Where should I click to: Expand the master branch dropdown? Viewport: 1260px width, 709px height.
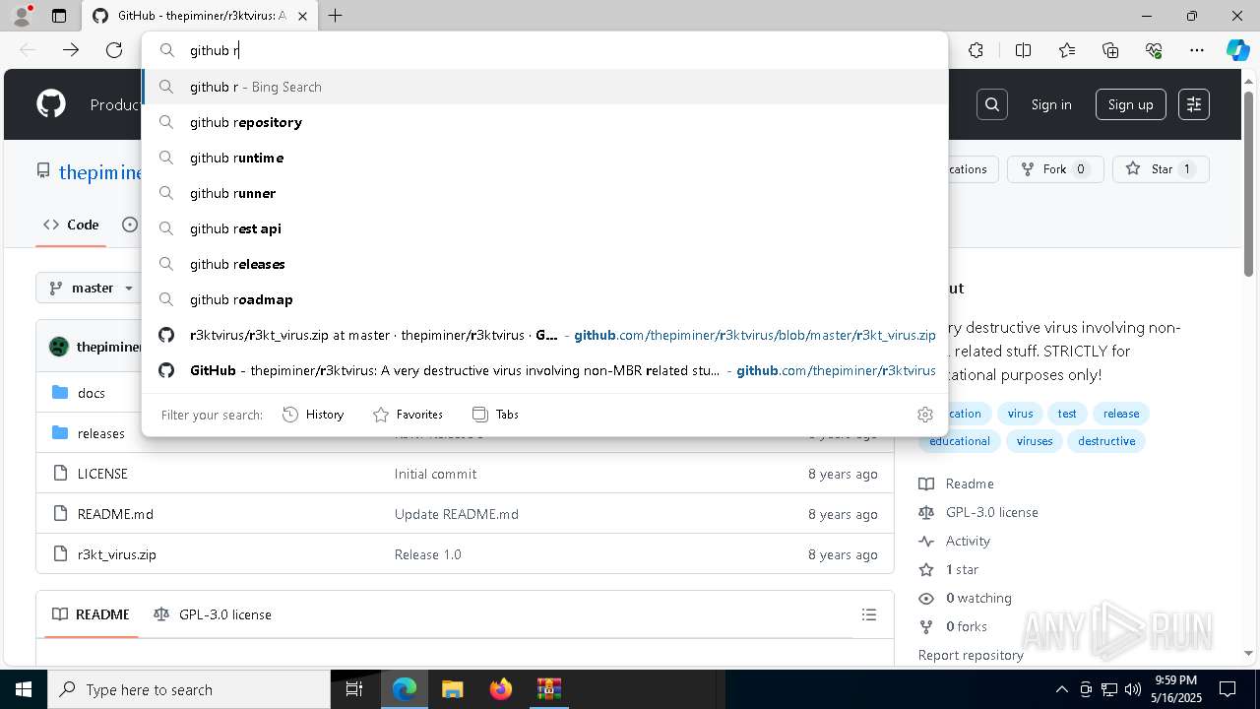click(x=91, y=288)
